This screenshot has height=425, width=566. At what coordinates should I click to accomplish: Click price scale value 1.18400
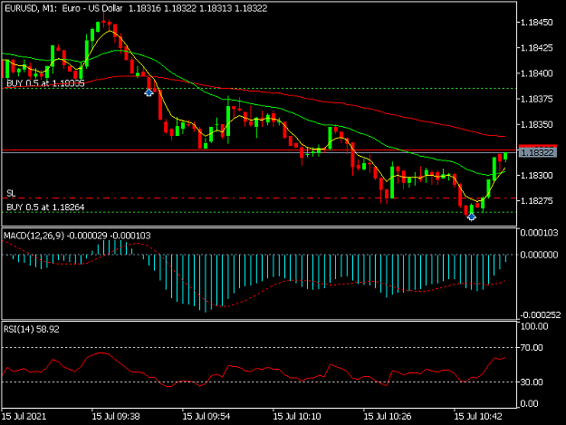(537, 73)
